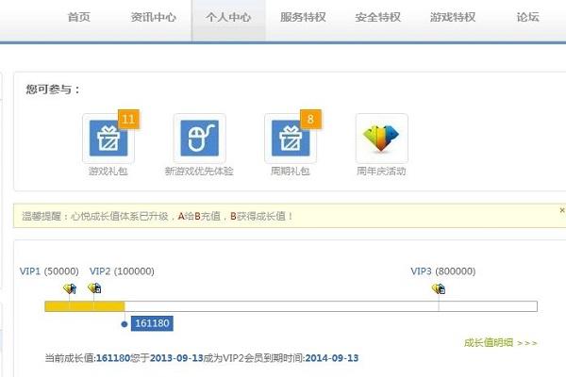566x377 pixels.
Task: Click the blue dot progress marker
Action: coord(125,324)
